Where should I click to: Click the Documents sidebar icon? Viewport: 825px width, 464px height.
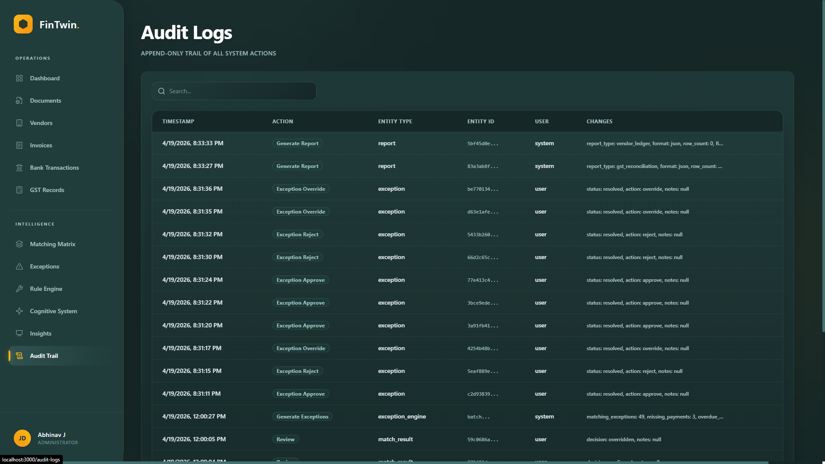19,101
